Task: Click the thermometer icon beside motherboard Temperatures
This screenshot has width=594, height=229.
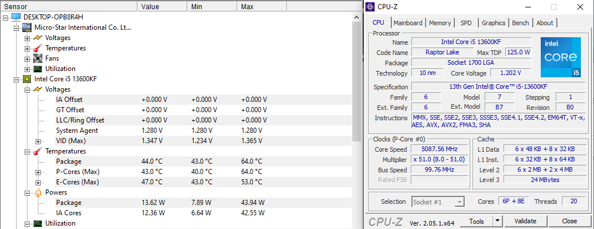Action: (38, 48)
